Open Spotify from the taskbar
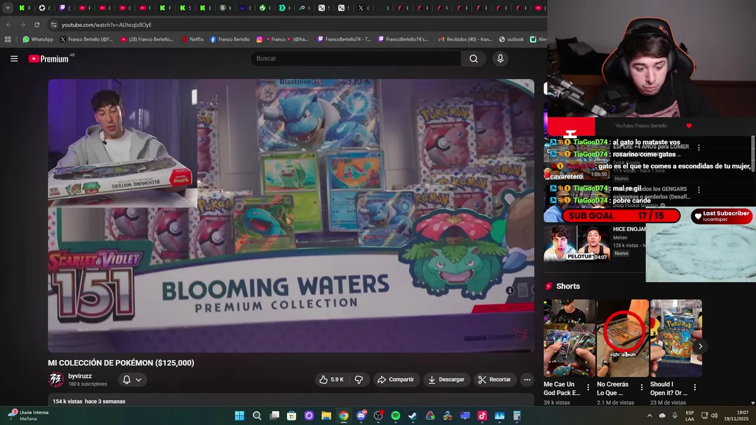756x425 pixels. pyautogui.click(x=396, y=416)
